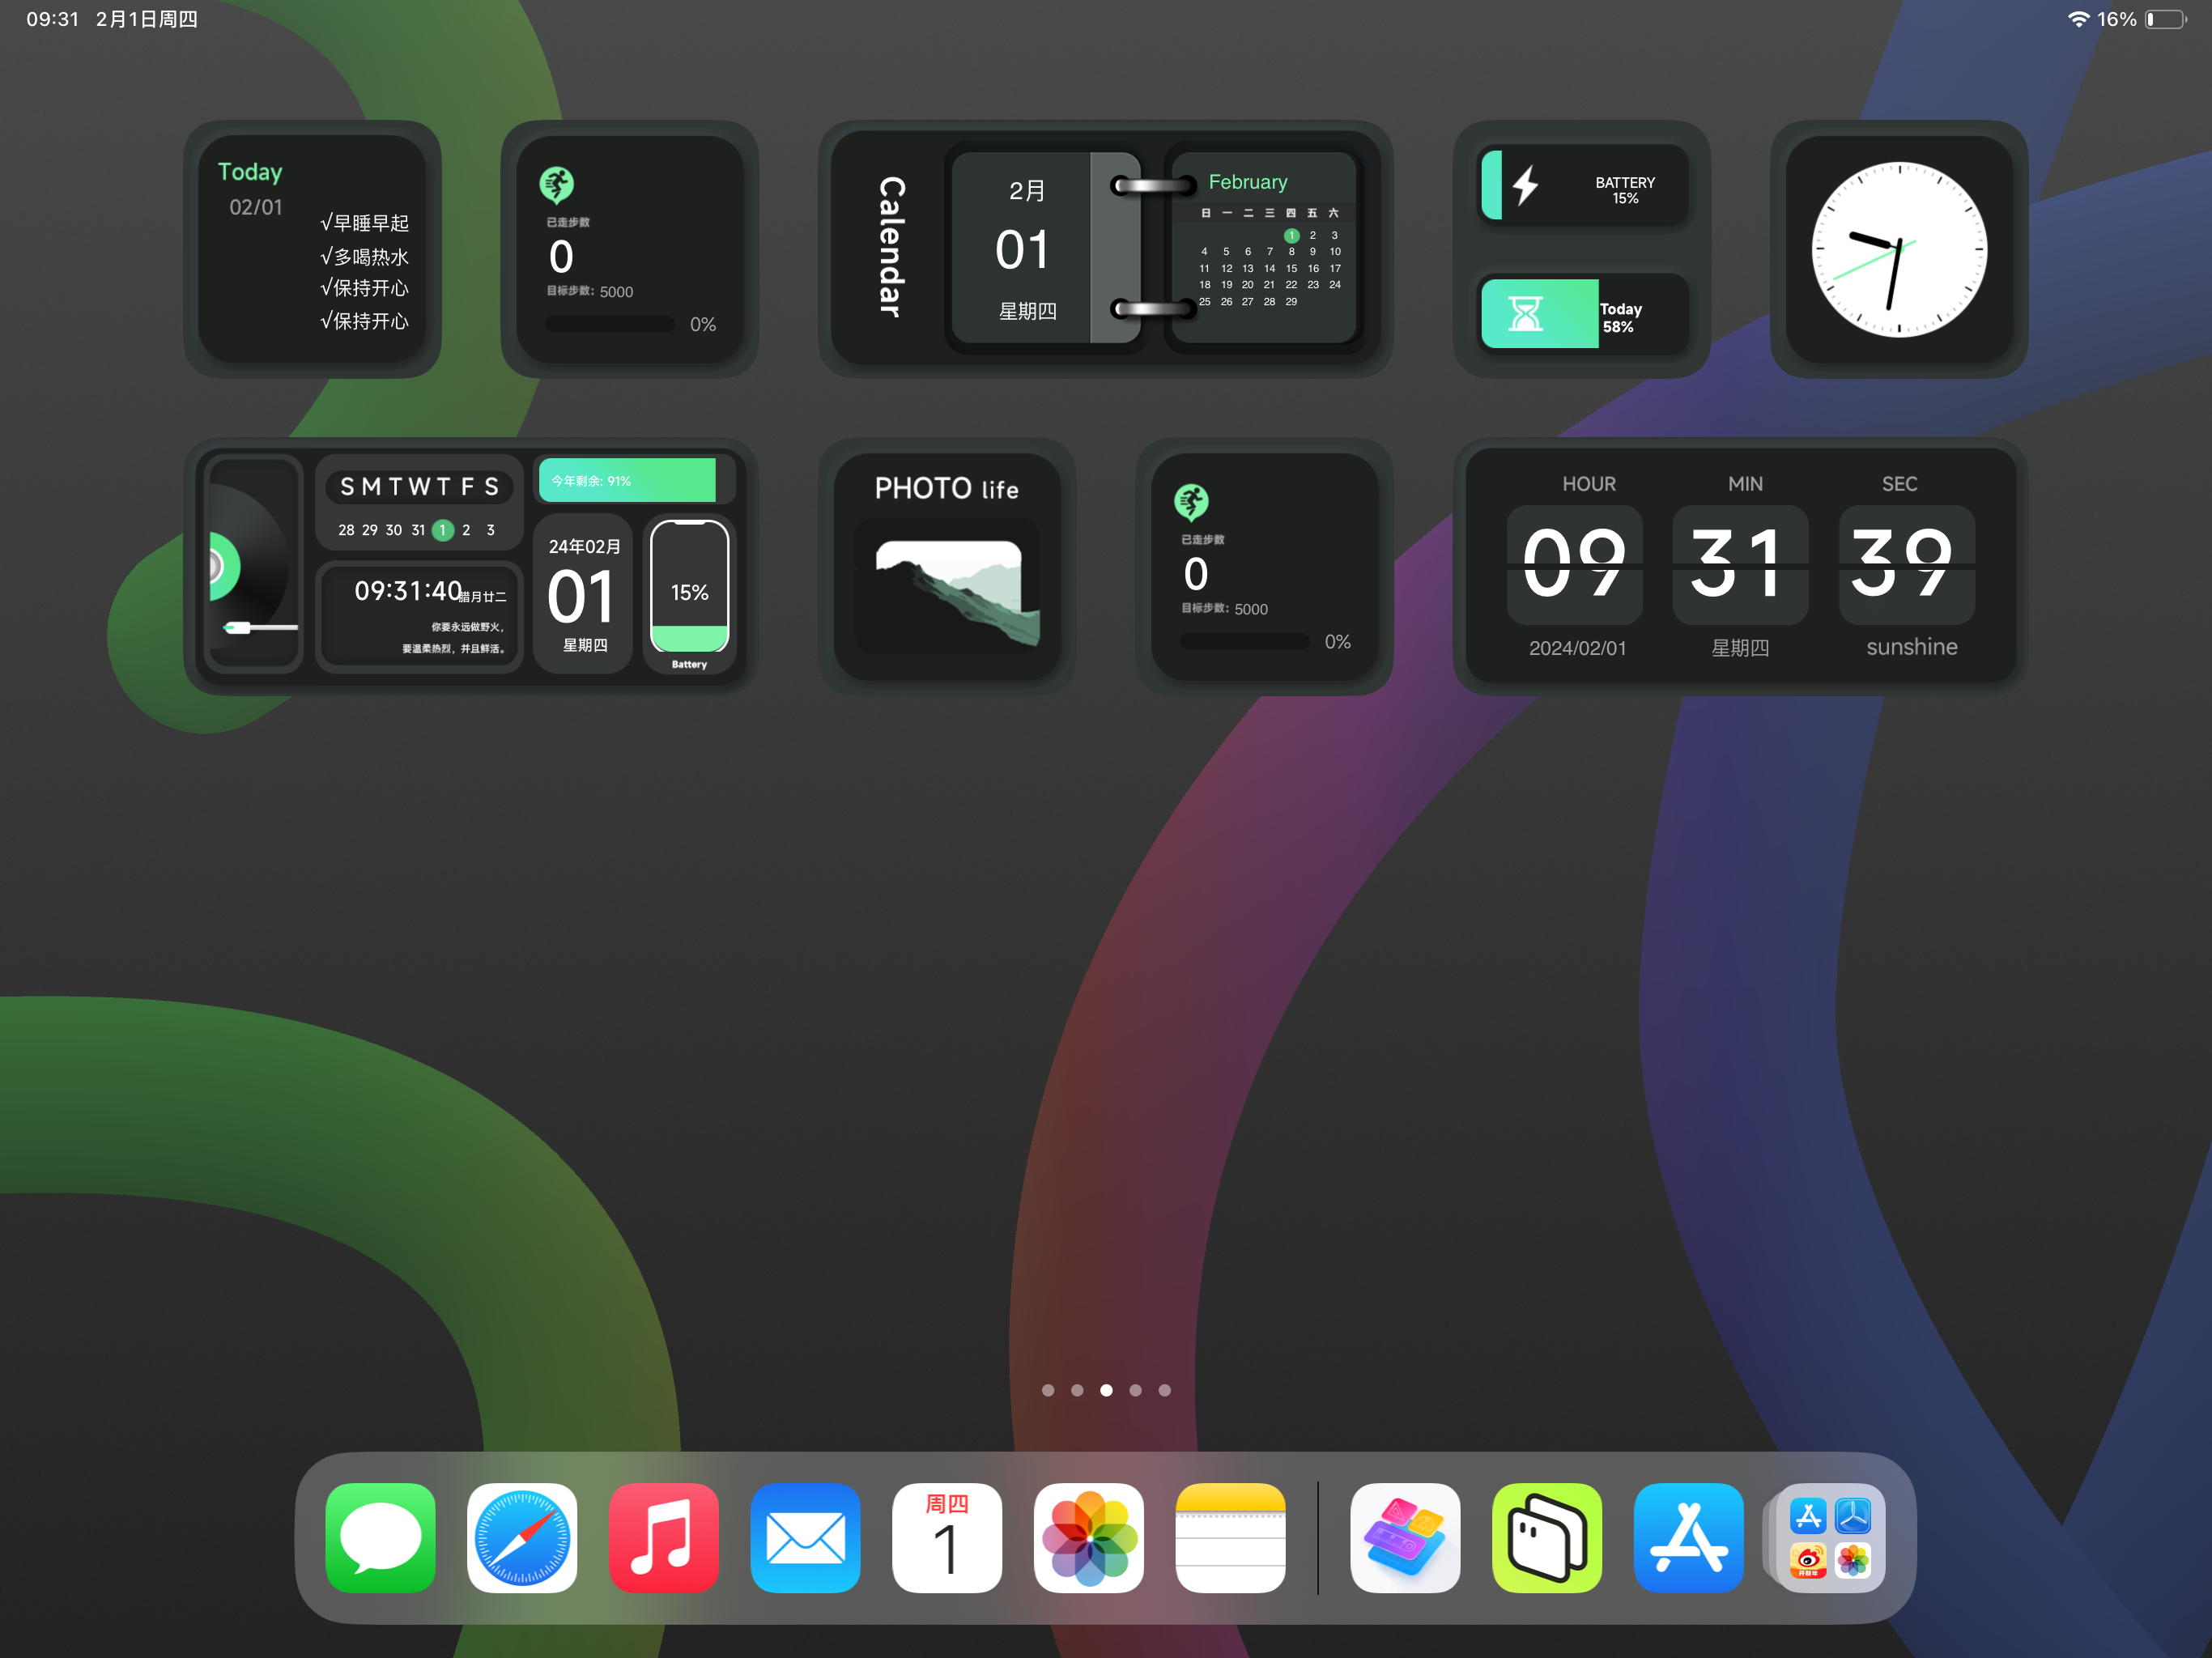The height and width of the screenshot is (1658, 2212).
Task: Tap the phone-shaped 15% battery widget
Action: coord(689,586)
